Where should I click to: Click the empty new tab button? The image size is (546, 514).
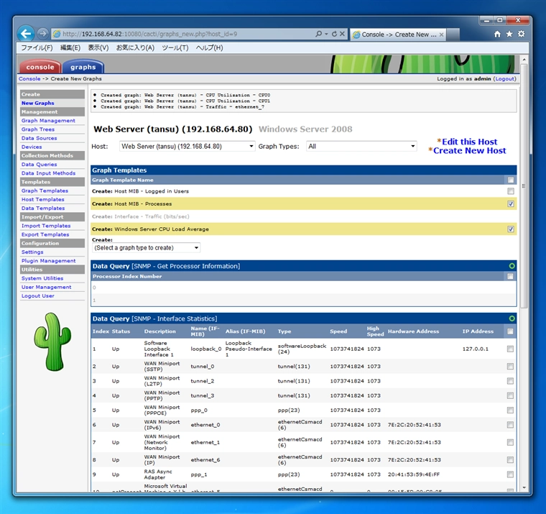pyautogui.click(x=453, y=35)
